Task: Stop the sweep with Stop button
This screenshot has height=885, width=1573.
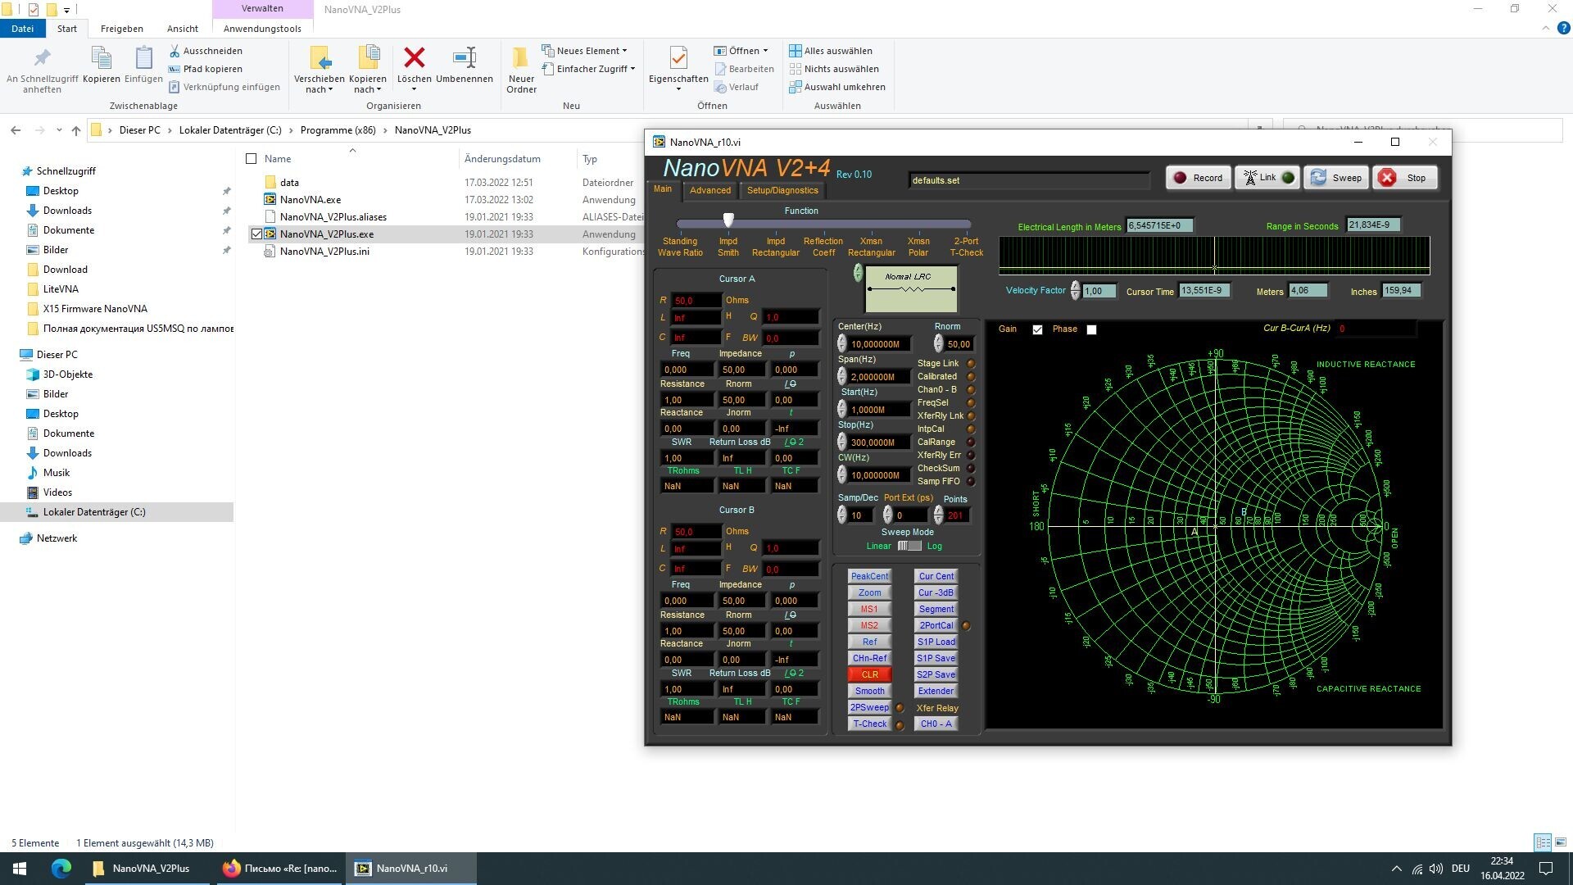Action: coord(1404,178)
